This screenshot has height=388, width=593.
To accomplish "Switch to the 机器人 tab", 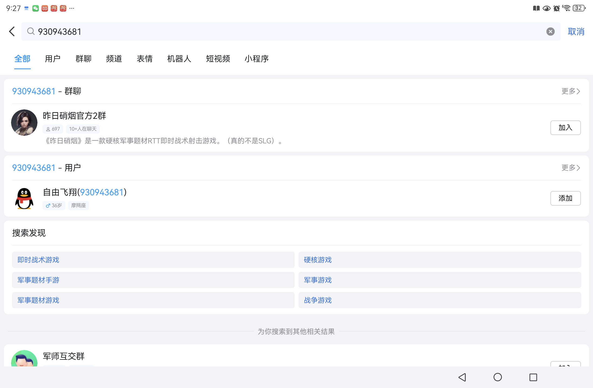I will [179, 59].
